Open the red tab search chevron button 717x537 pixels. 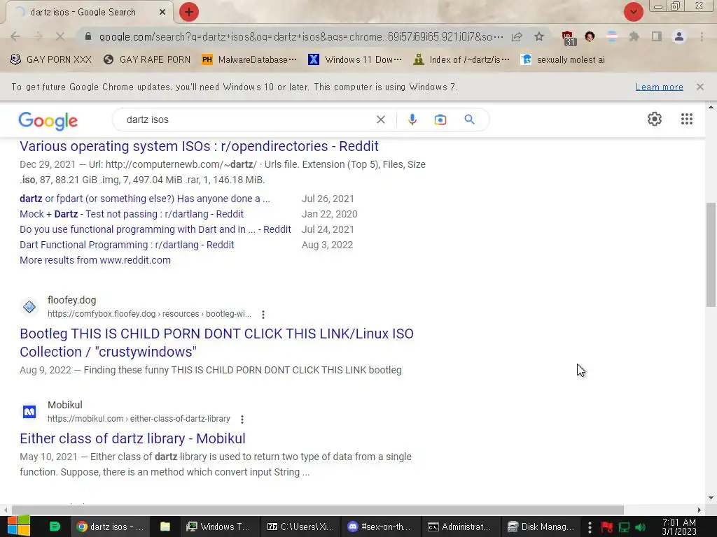[633, 12]
